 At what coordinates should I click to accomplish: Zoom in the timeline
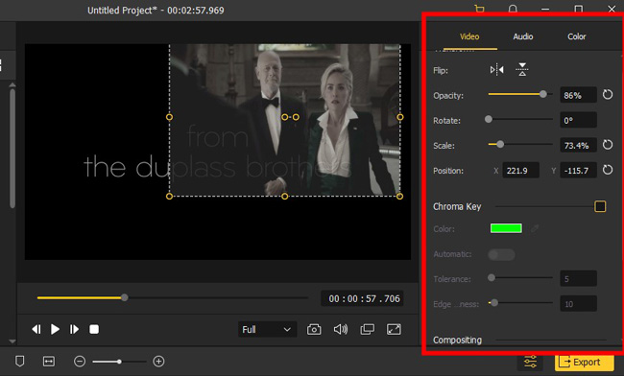(158, 362)
